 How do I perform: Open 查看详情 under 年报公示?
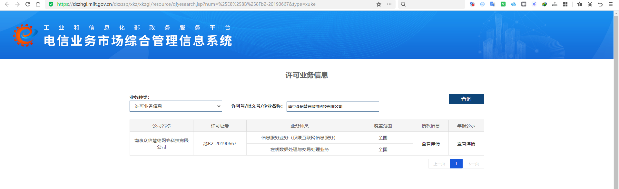(x=466, y=144)
